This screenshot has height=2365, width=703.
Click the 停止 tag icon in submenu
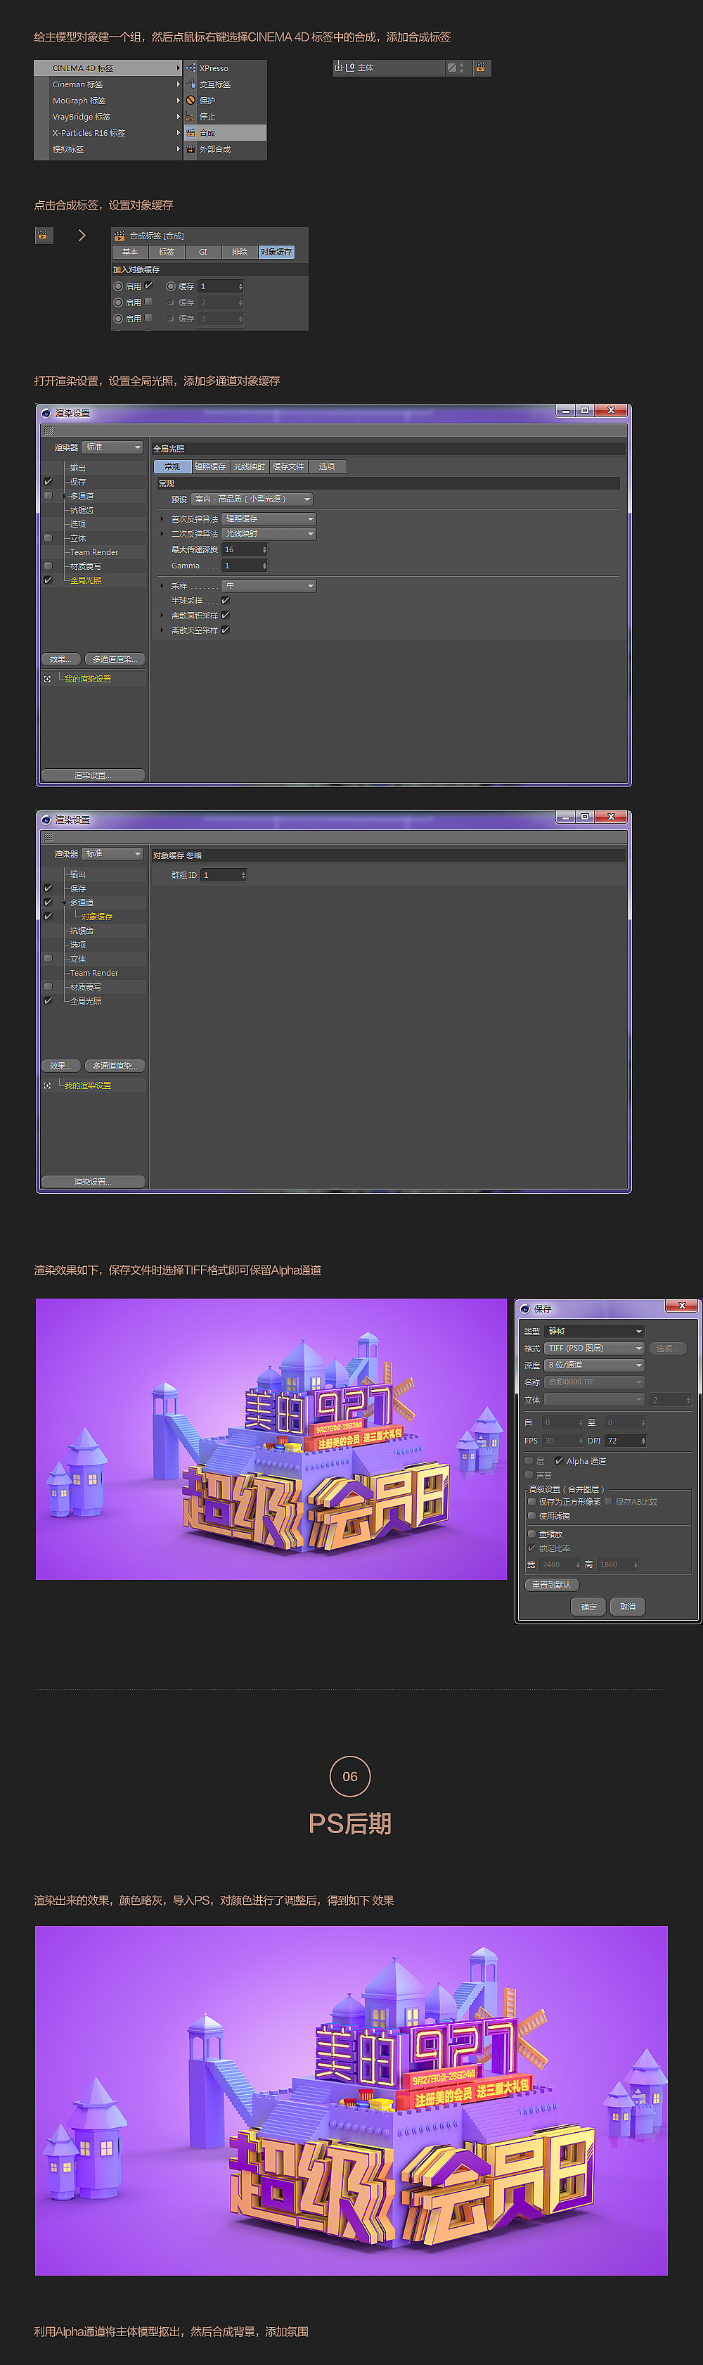(191, 117)
